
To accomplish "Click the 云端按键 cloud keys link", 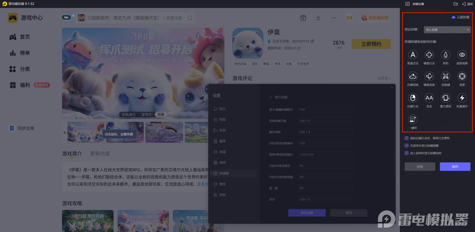I will pyautogui.click(x=460, y=17).
